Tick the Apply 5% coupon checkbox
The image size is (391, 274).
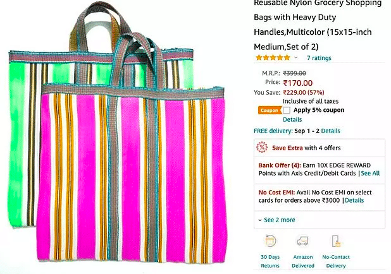[287, 110]
